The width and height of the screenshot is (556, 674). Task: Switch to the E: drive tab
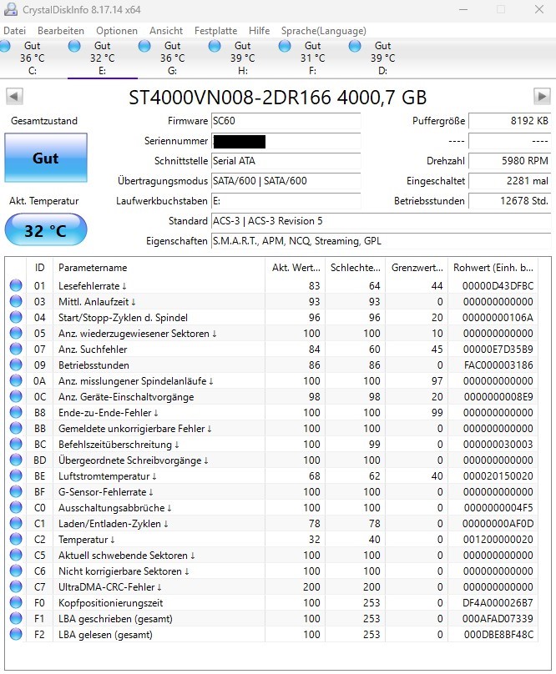pos(103,58)
